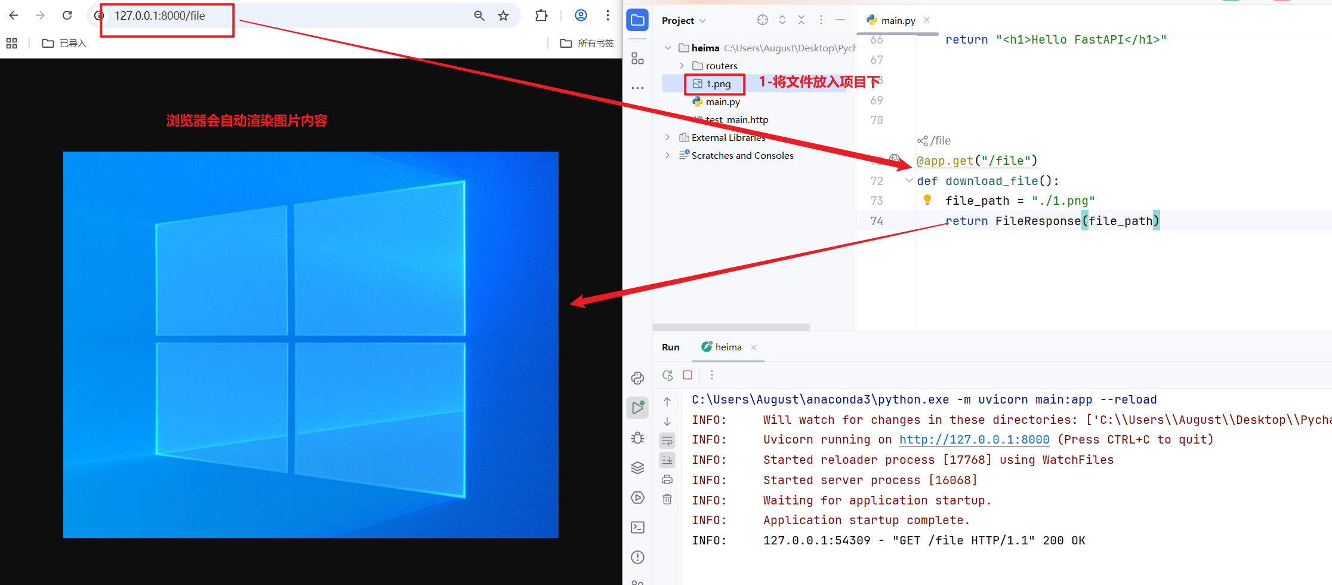Open the Debug tool window
The image size is (1332, 585).
(637, 438)
